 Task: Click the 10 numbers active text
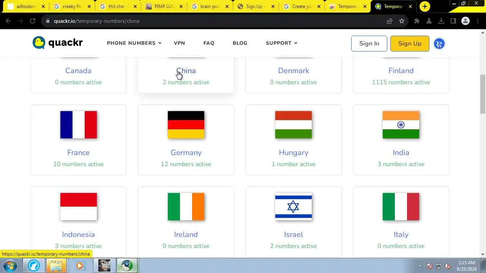pyautogui.click(x=78, y=164)
